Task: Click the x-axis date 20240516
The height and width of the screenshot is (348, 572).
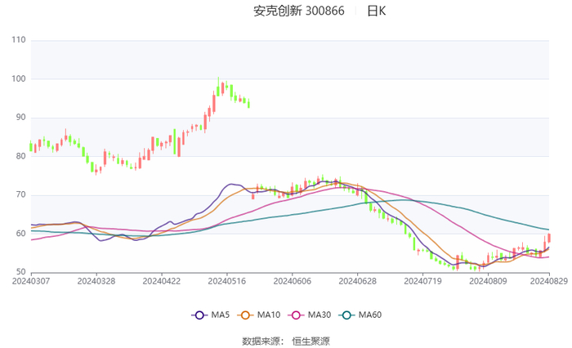Action: point(227,281)
